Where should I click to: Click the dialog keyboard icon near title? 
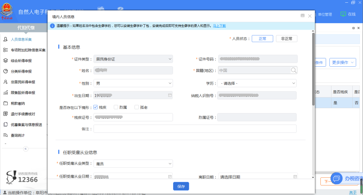[x=302, y=15]
